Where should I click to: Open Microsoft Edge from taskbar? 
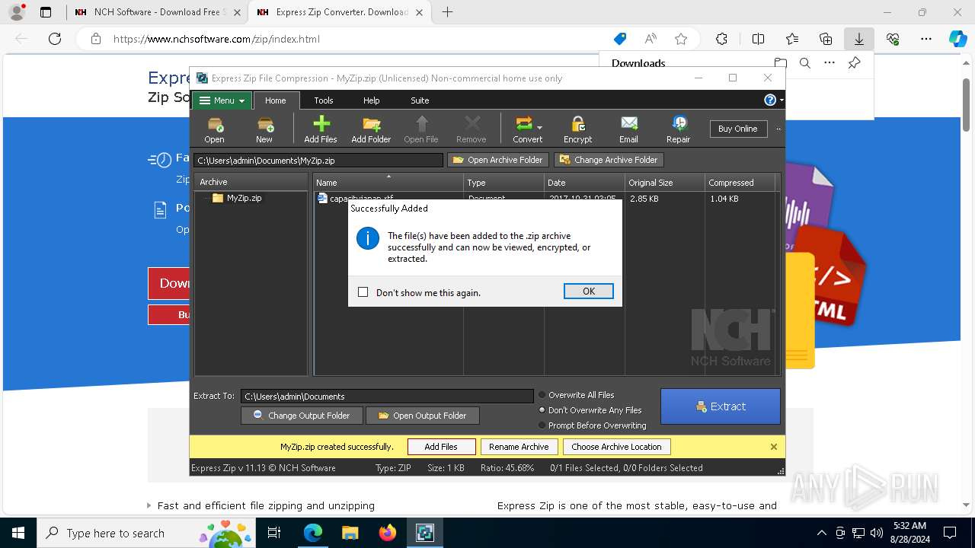tap(313, 533)
